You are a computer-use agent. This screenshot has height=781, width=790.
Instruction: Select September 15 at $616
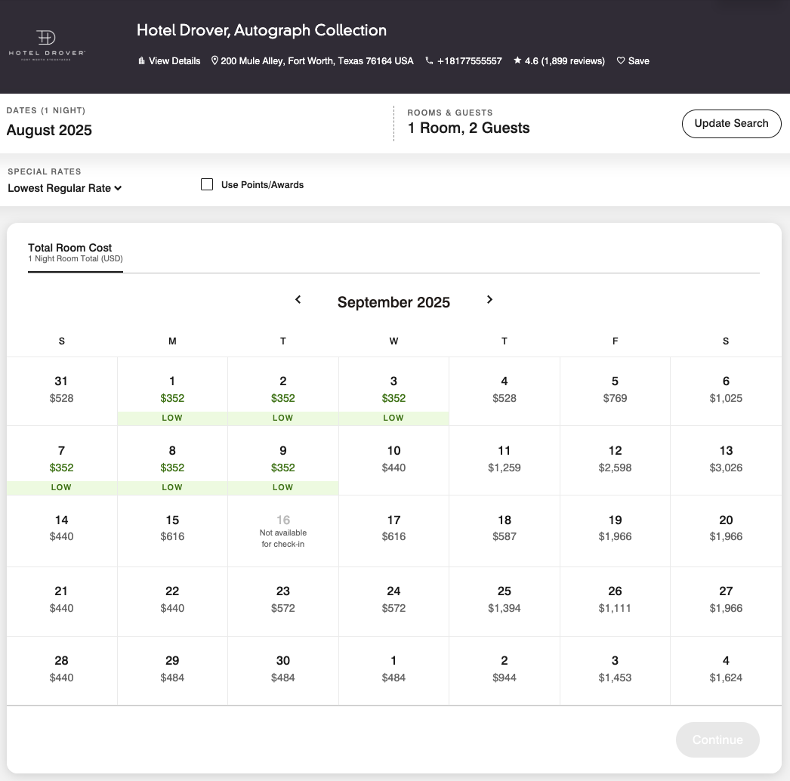tap(172, 531)
